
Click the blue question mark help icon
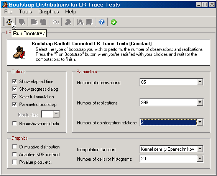pos(102,22)
